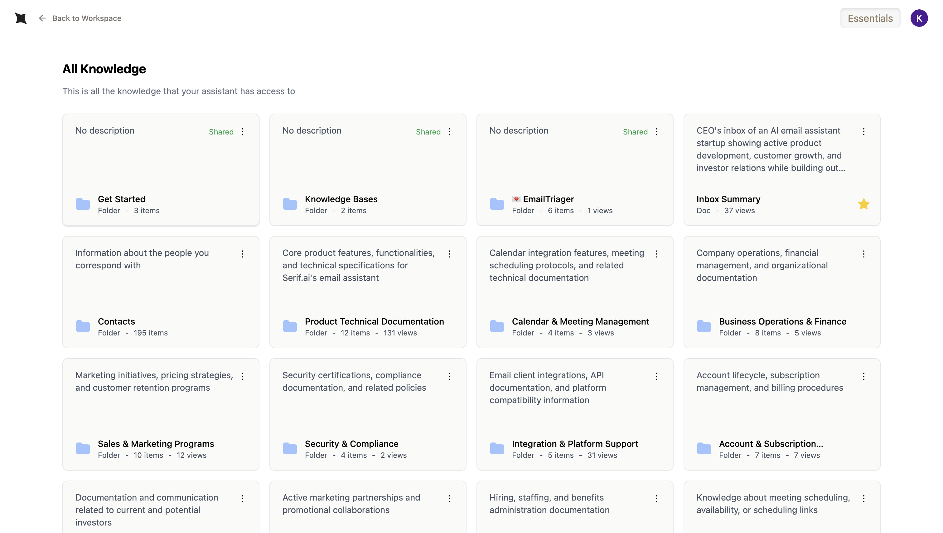Viewport: 943px width, 533px height.
Task: Click the Integration & Platform Support folder icon
Action: pyautogui.click(x=497, y=449)
